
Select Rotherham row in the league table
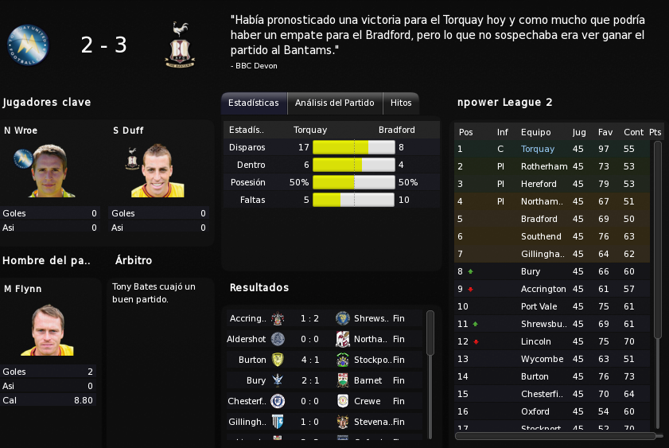coord(552,166)
